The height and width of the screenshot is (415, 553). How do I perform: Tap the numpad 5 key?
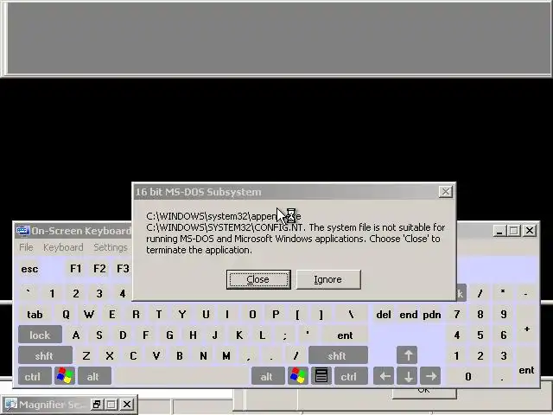tap(480, 335)
